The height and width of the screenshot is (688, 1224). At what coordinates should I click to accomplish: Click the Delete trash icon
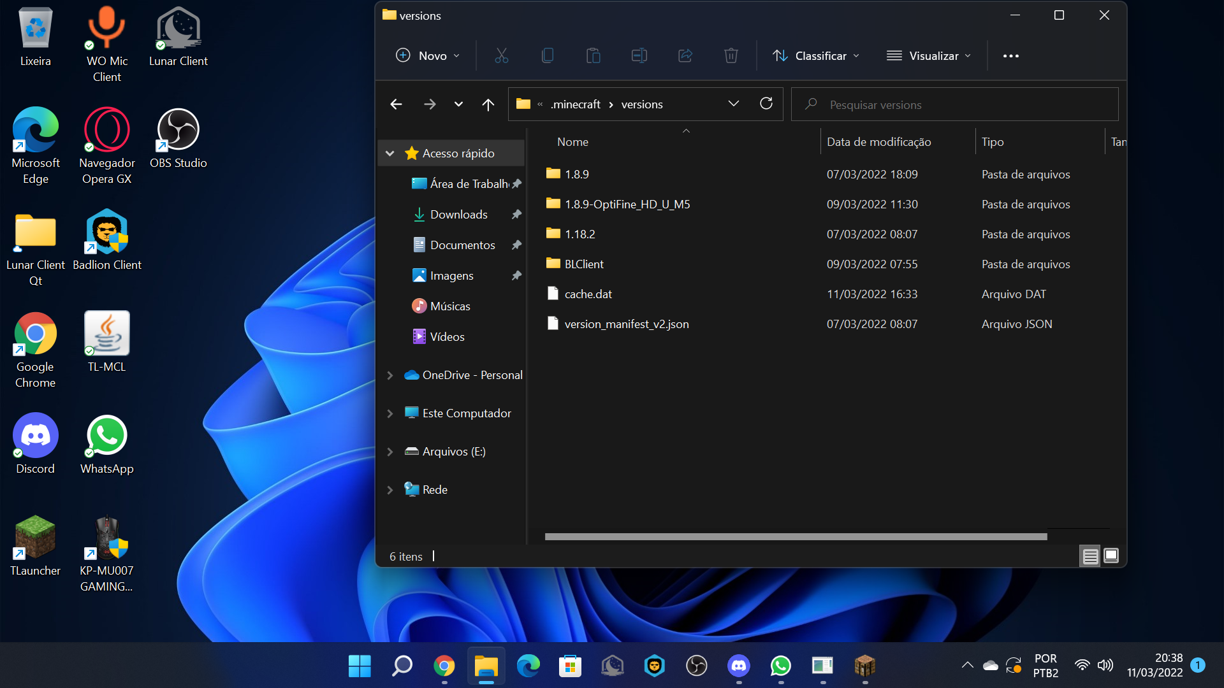(731, 56)
